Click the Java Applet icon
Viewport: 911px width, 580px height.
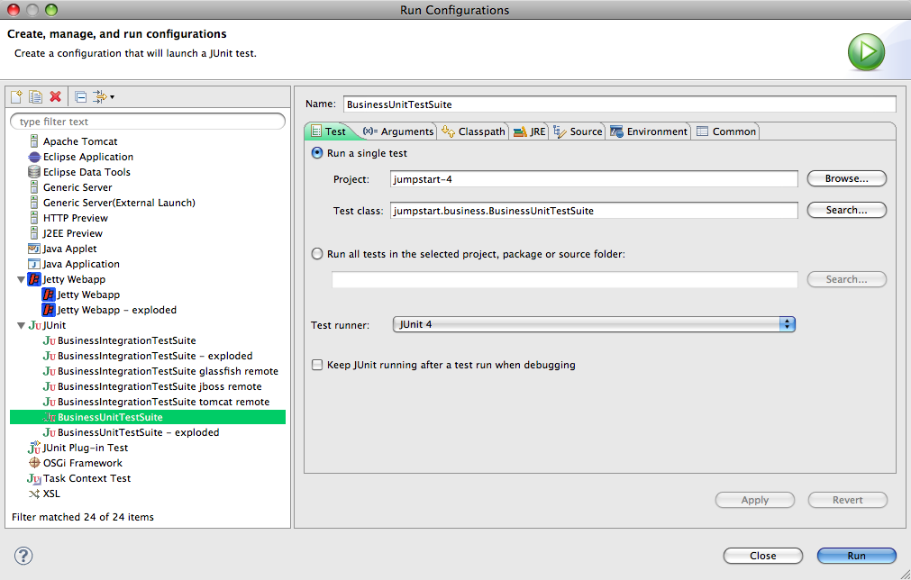(34, 249)
